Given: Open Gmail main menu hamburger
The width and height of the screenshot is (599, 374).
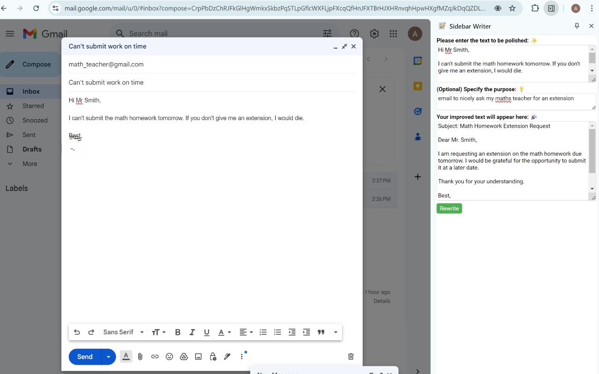Looking at the screenshot, I should 10,34.
